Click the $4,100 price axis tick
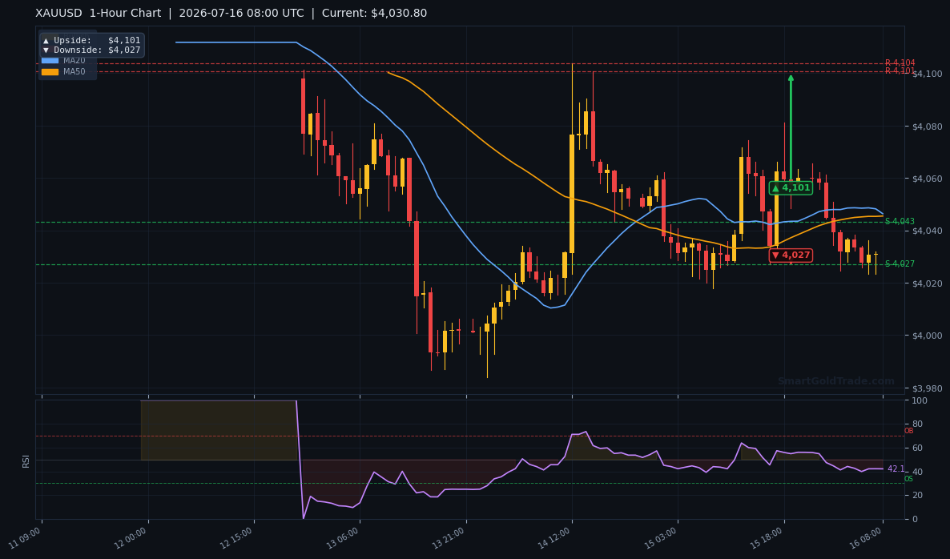 pyautogui.click(x=927, y=74)
